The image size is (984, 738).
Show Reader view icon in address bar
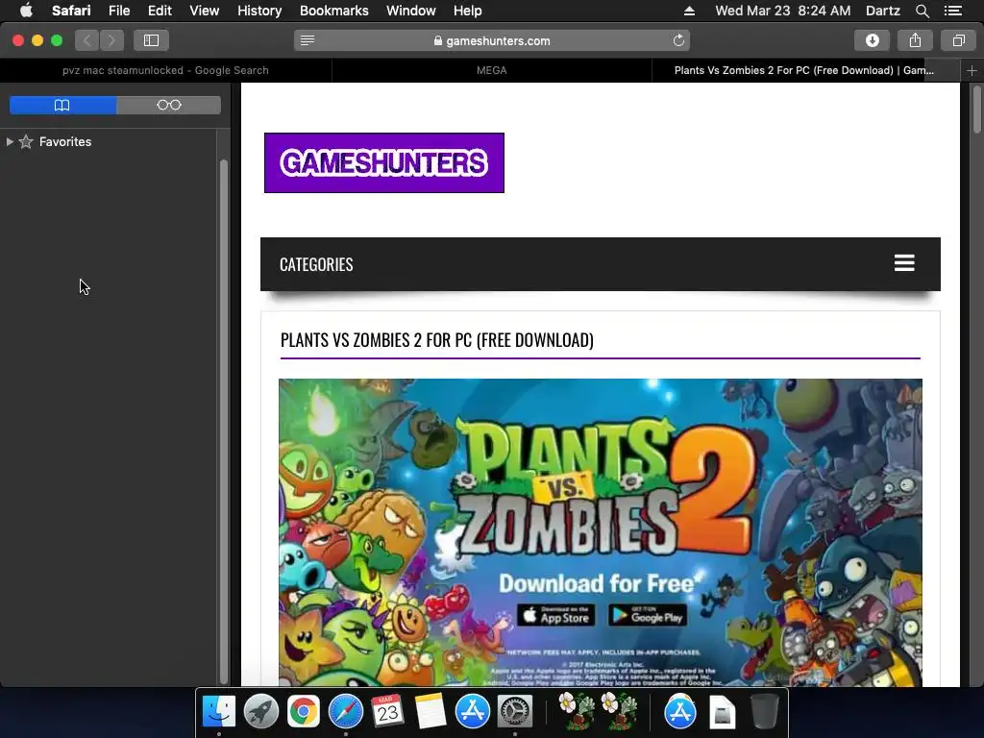[307, 40]
